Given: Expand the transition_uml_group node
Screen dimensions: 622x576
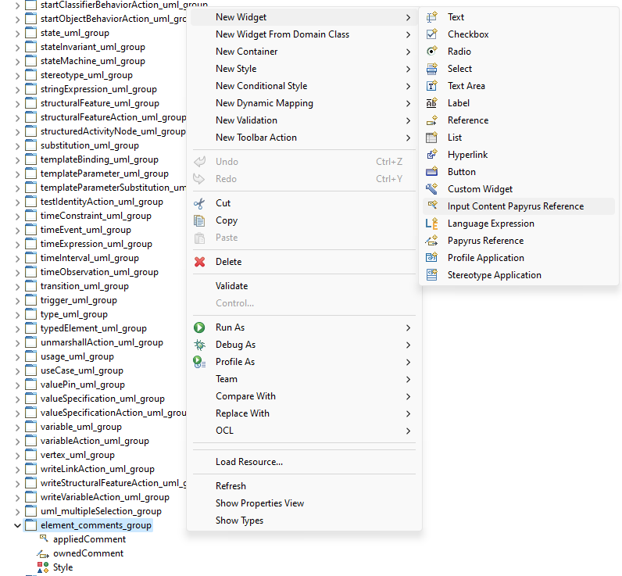Looking at the screenshot, I should pyautogui.click(x=17, y=286).
